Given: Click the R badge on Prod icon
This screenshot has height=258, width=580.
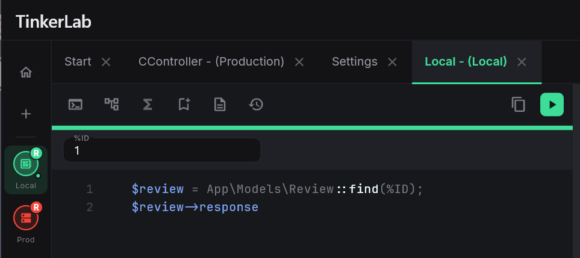Looking at the screenshot, I should point(36,207).
